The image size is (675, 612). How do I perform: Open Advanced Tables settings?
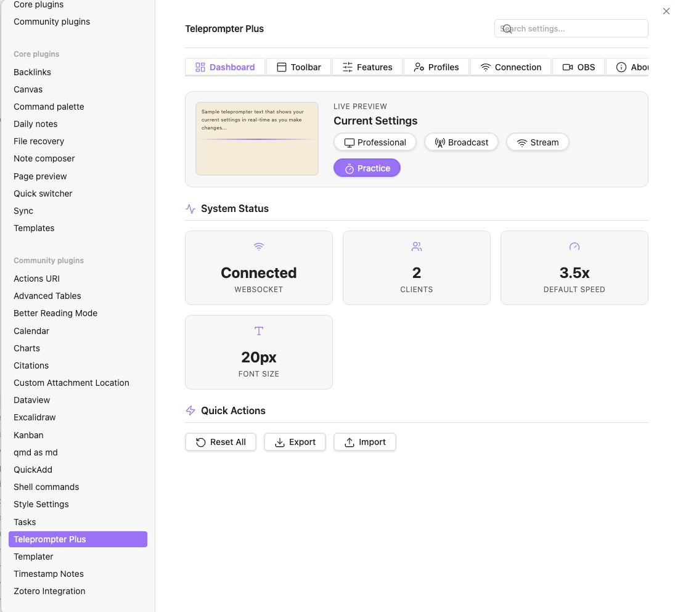coord(47,296)
